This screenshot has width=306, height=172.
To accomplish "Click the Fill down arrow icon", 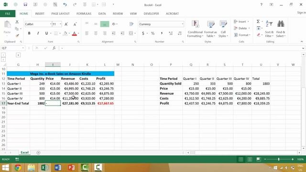I will coord(258,28).
